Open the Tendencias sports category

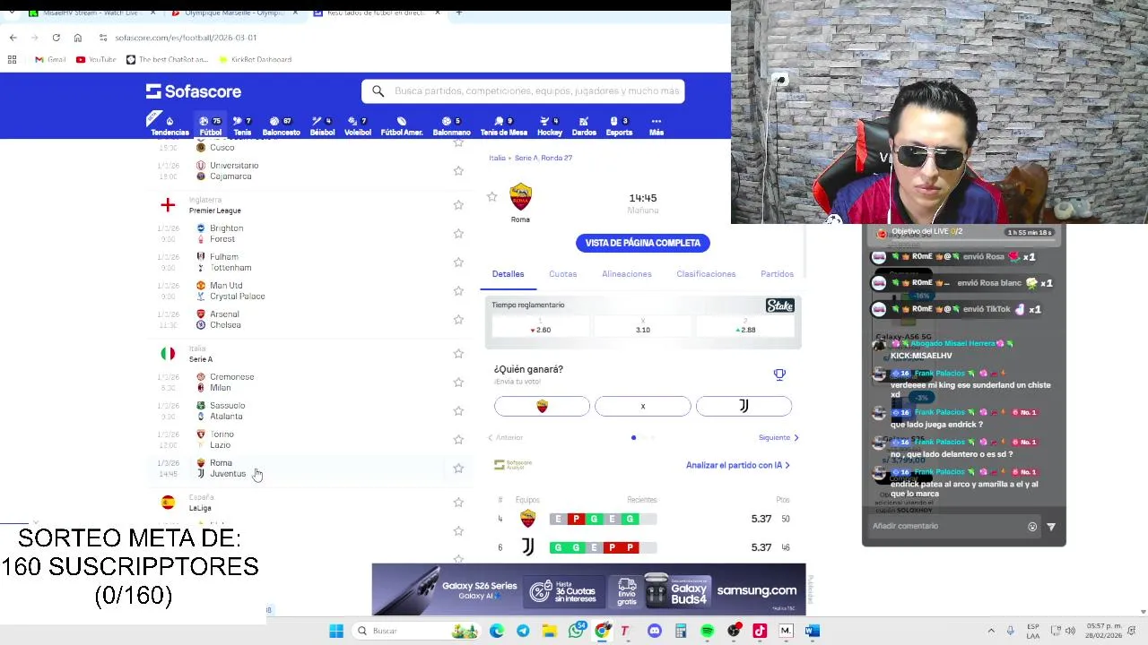tap(170, 125)
